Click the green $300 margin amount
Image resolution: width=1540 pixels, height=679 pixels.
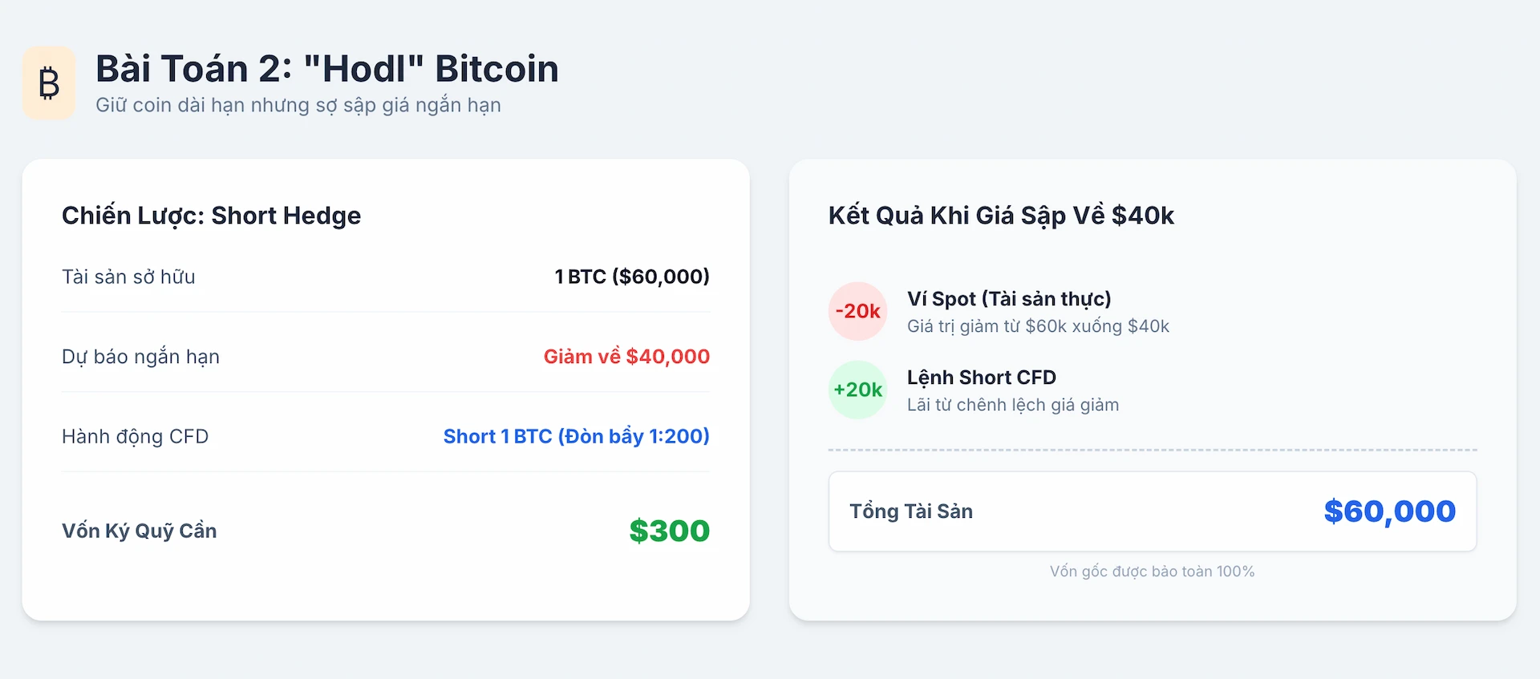(x=669, y=531)
